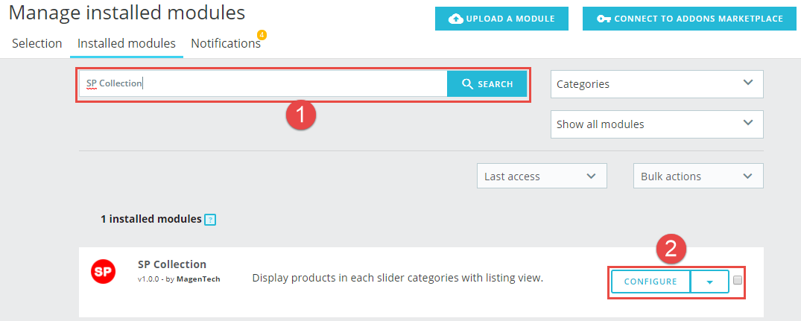
Task: Click the key icon for Addons Marketplace
Action: pyautogui.click(x=604, y=19)
